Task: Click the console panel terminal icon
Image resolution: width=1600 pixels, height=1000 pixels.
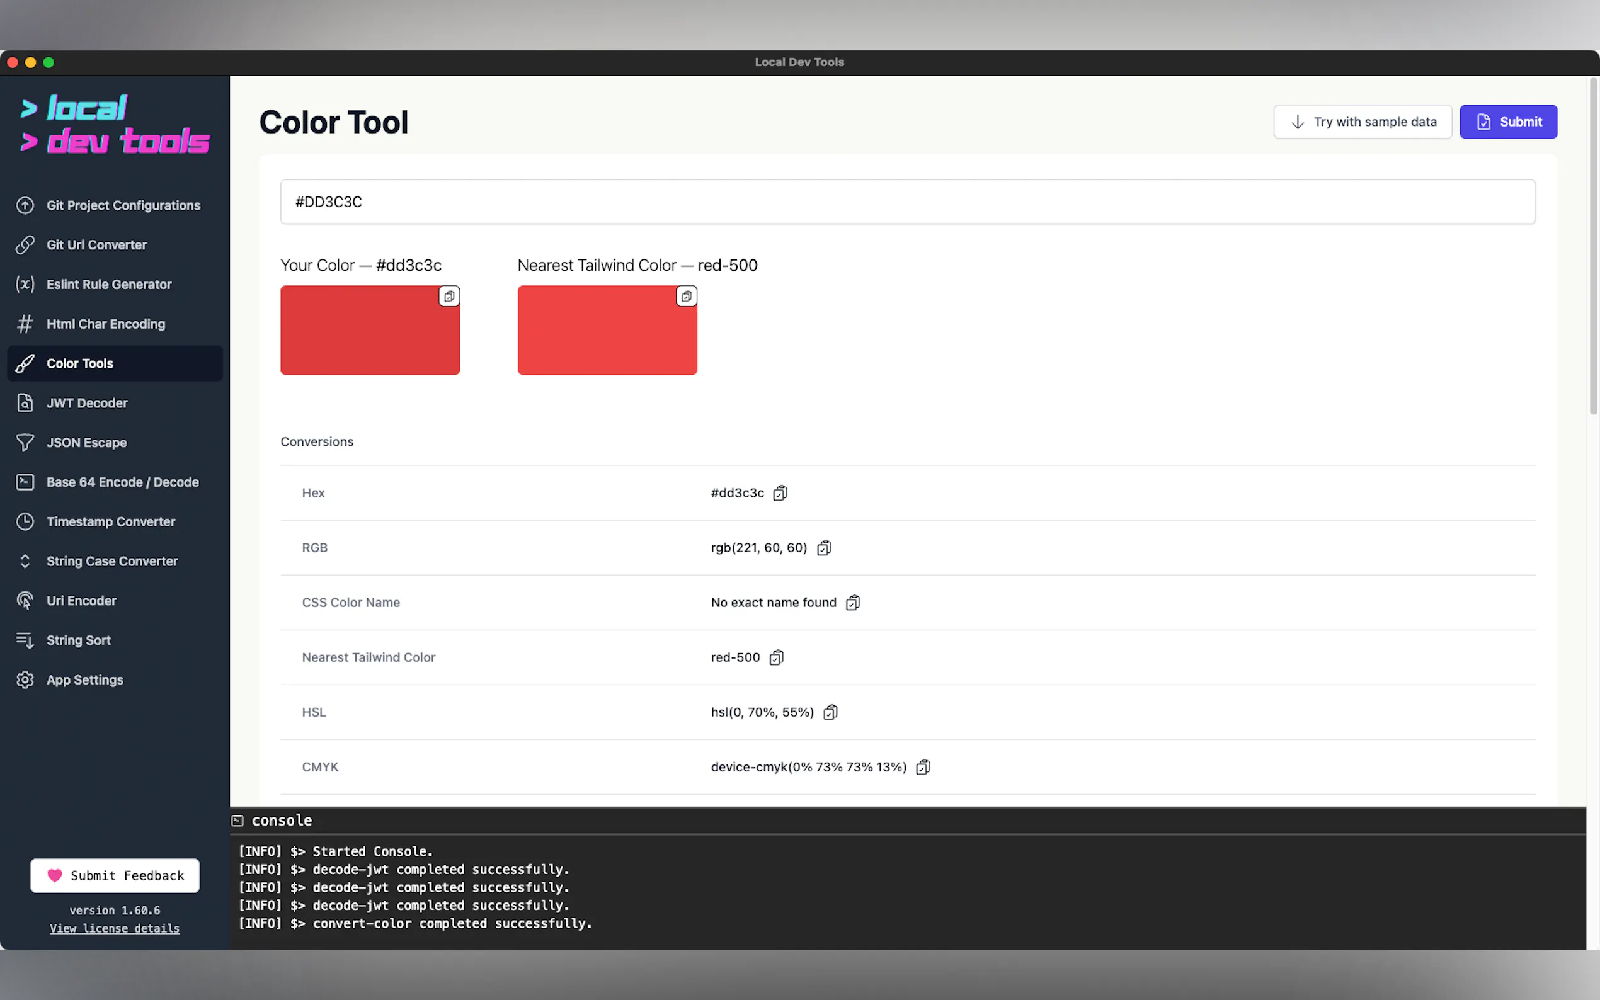Action: (237, 821)
